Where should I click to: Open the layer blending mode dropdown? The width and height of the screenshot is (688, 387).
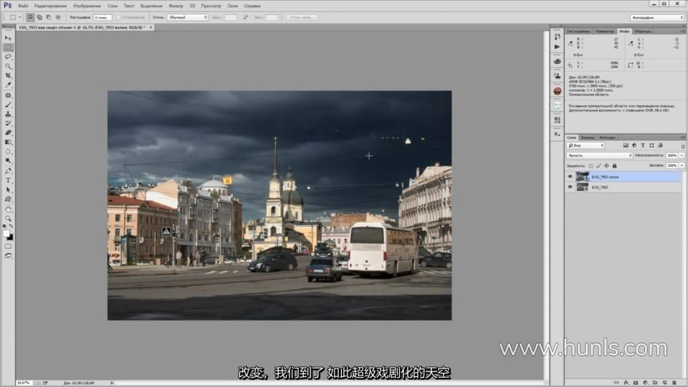tap(599, 155)
